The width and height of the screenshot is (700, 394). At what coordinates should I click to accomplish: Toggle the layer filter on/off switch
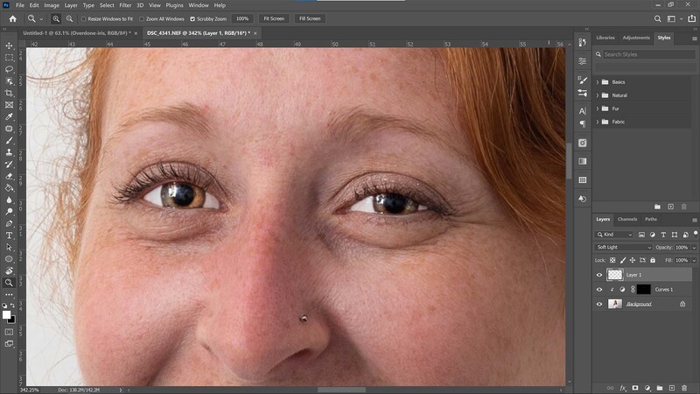click(696, 234)
